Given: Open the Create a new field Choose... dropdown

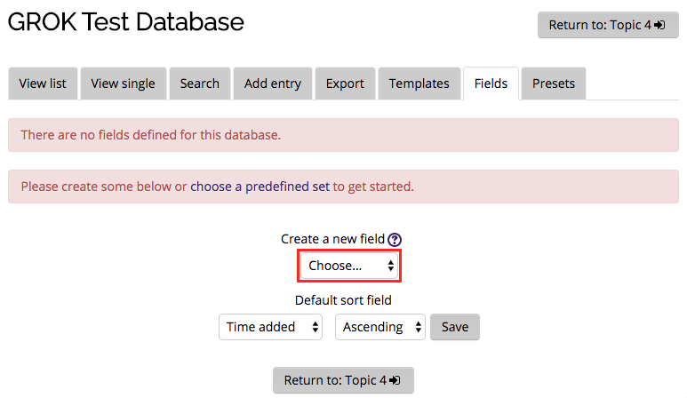Looking at the screenshot, I should pos(349,266).
